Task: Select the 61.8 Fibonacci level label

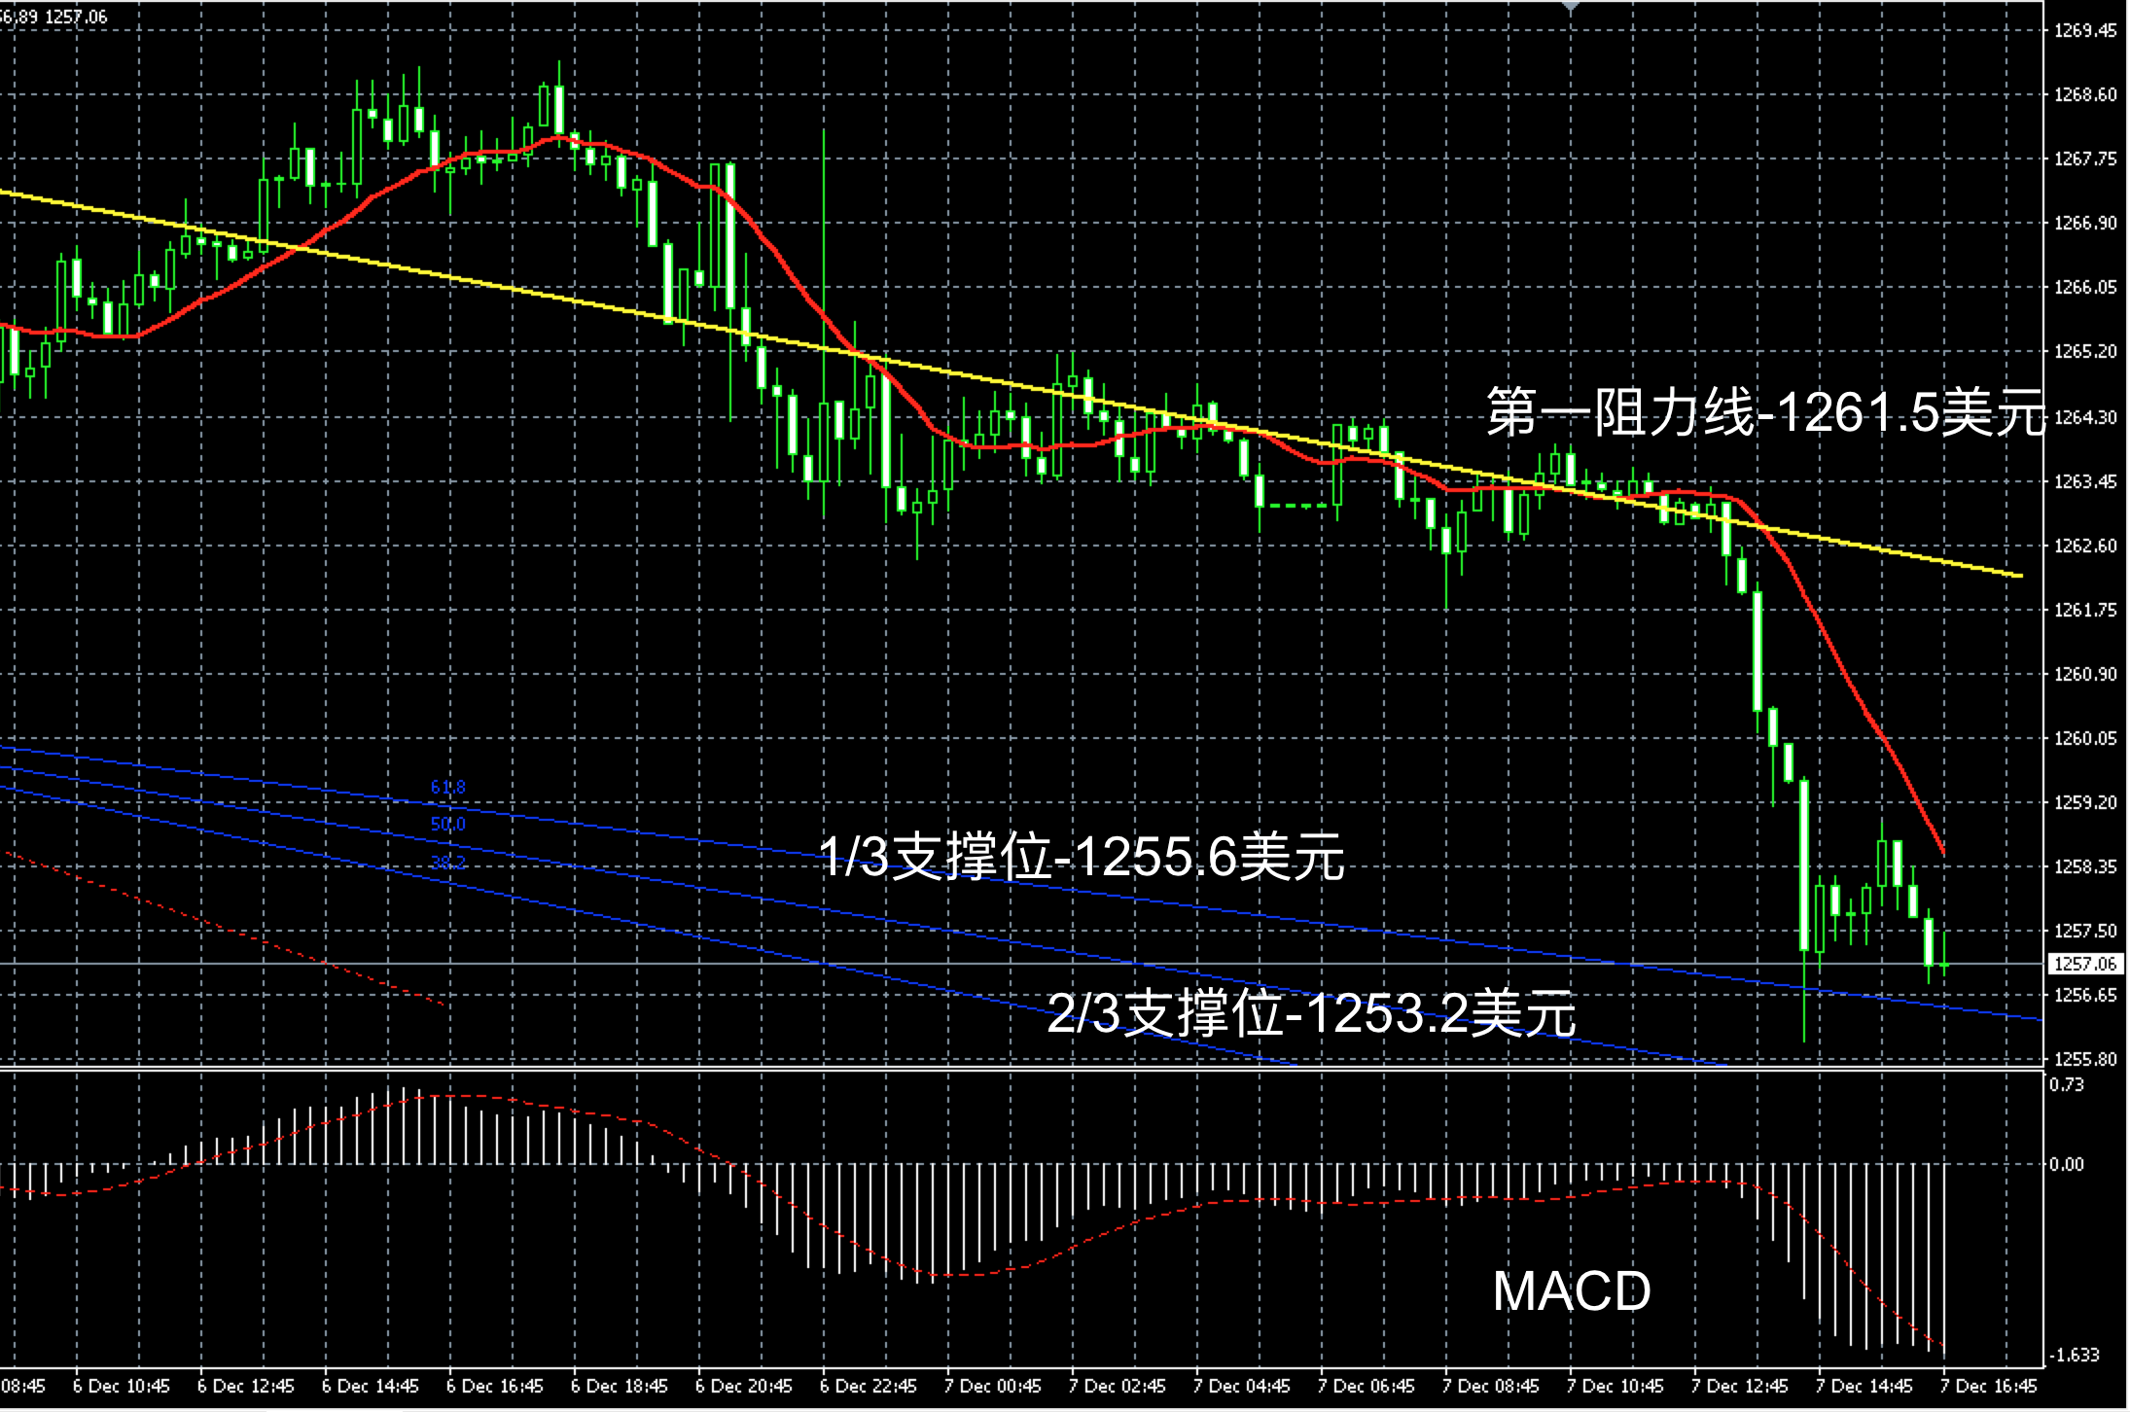Action: pos(447,787)
